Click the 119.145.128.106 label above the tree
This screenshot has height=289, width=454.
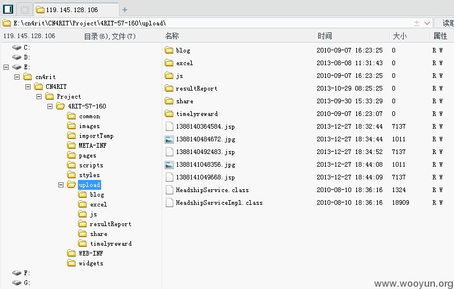(29, 36)
